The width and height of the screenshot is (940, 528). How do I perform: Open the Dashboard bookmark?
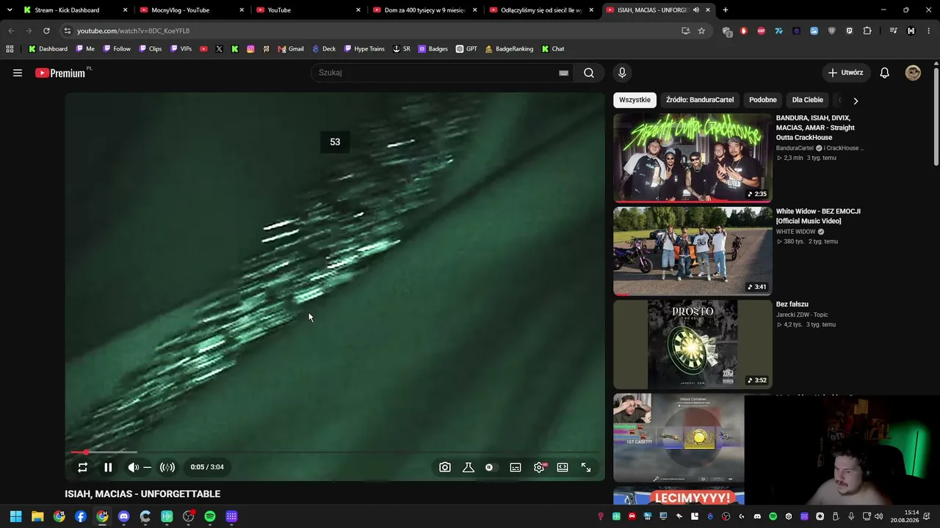pyautogui.click(x=48, y=49)
